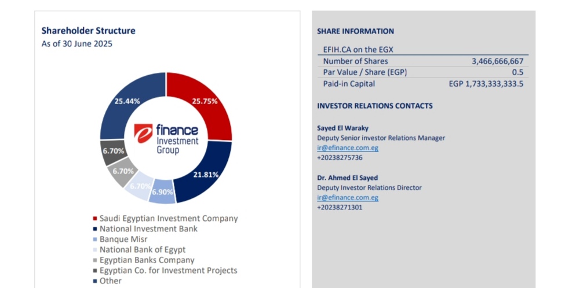565x288 pixels.
Task: Click phone number +20238275736
Action: [x=340, y=158]
